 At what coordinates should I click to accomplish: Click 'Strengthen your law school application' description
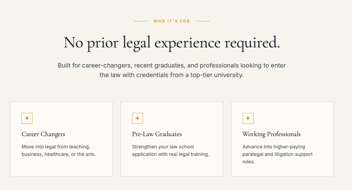170,150
